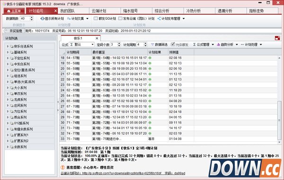Click the warning icon beside 善意提醒
Image resolution: width=284 pixels, height=180 pixels.
tap(62, 167)
